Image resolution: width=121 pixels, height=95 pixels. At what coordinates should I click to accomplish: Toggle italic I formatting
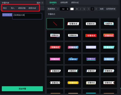(x=80, y=9)
